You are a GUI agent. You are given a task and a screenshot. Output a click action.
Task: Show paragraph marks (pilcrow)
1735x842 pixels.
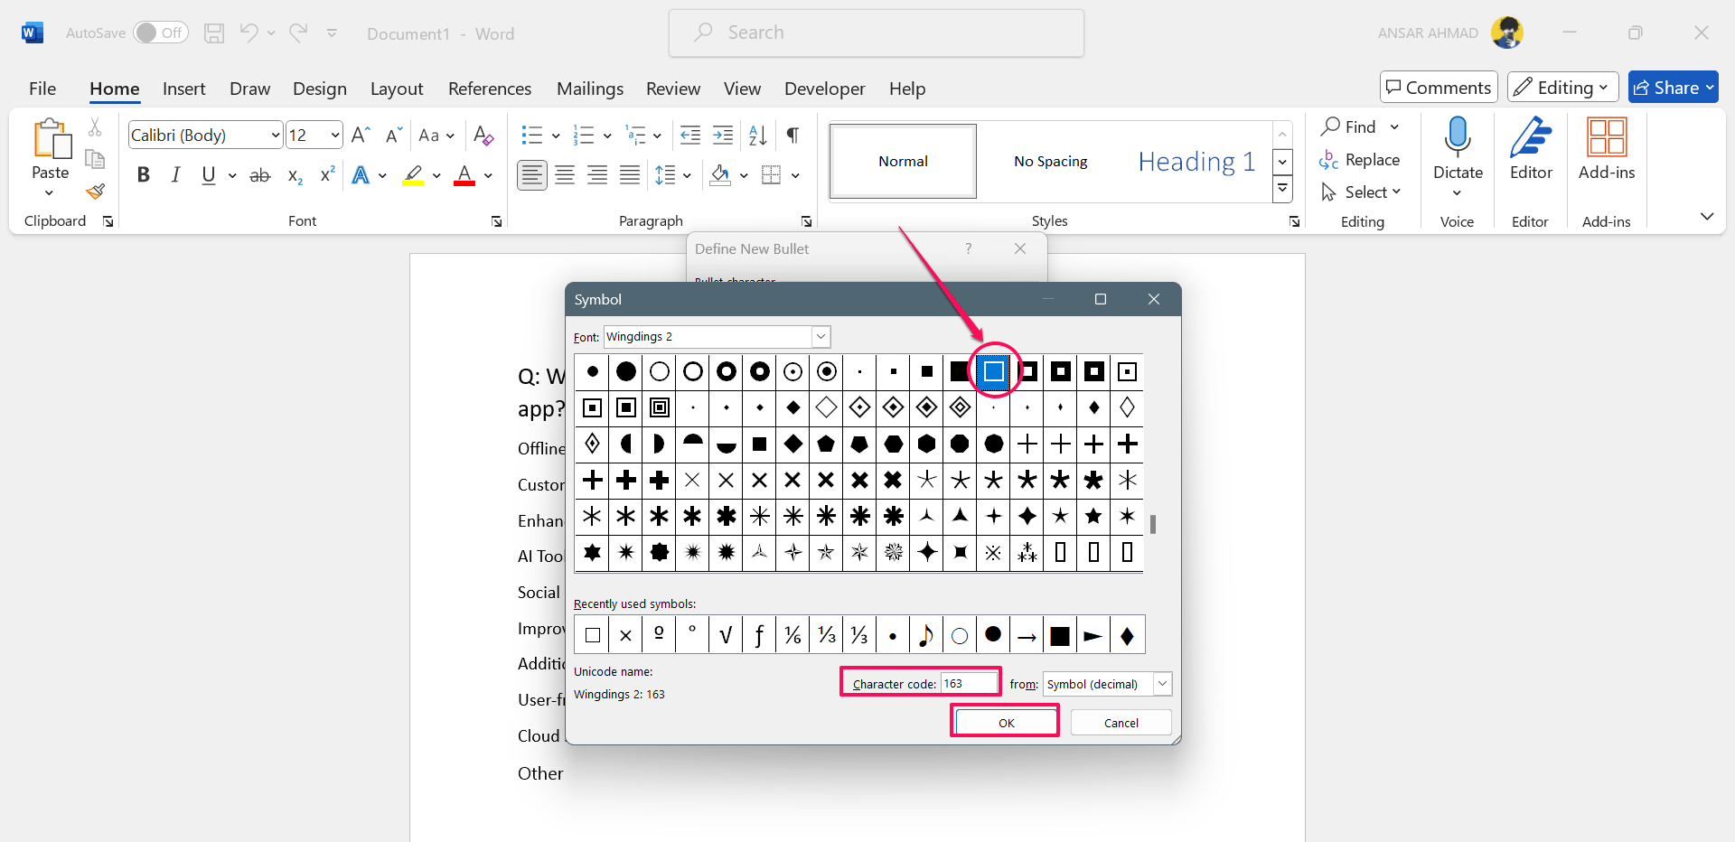tap(792, 136)
